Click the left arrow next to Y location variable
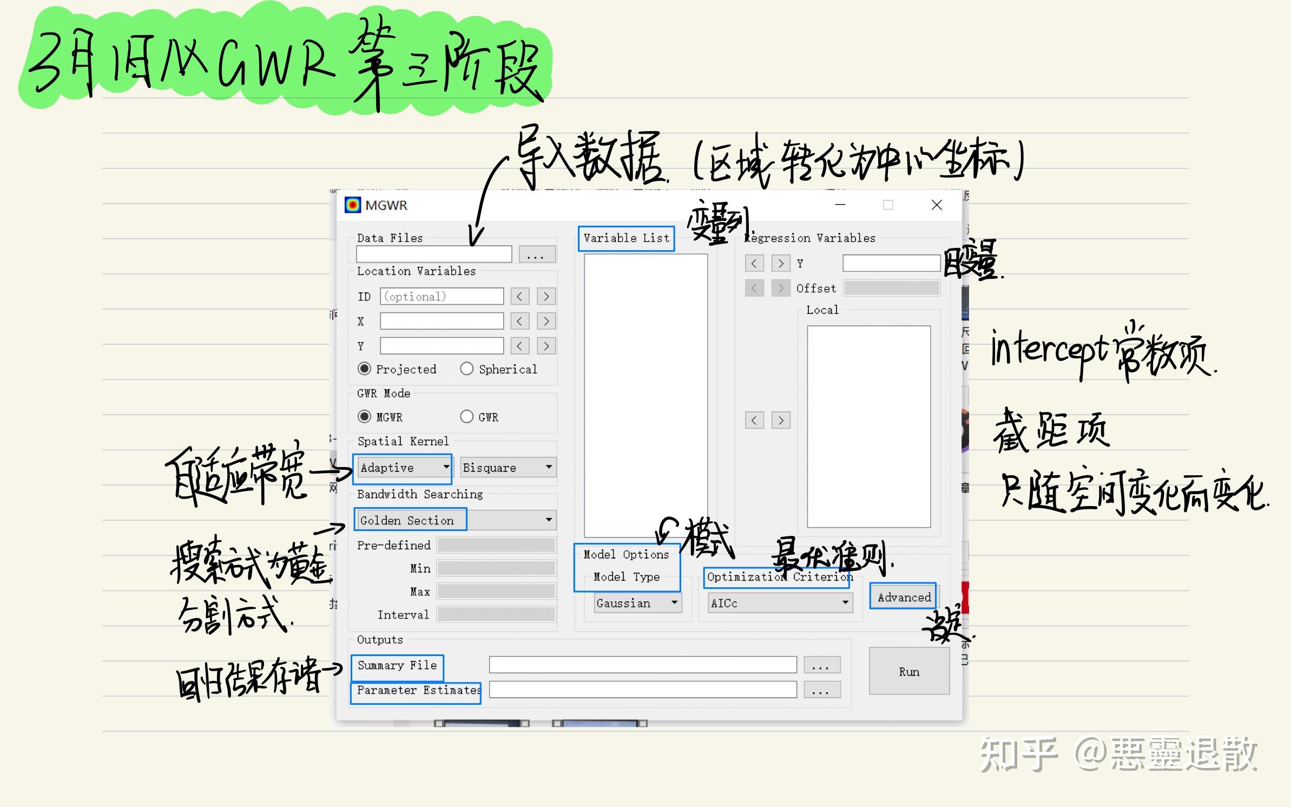 tap(519, 345)
